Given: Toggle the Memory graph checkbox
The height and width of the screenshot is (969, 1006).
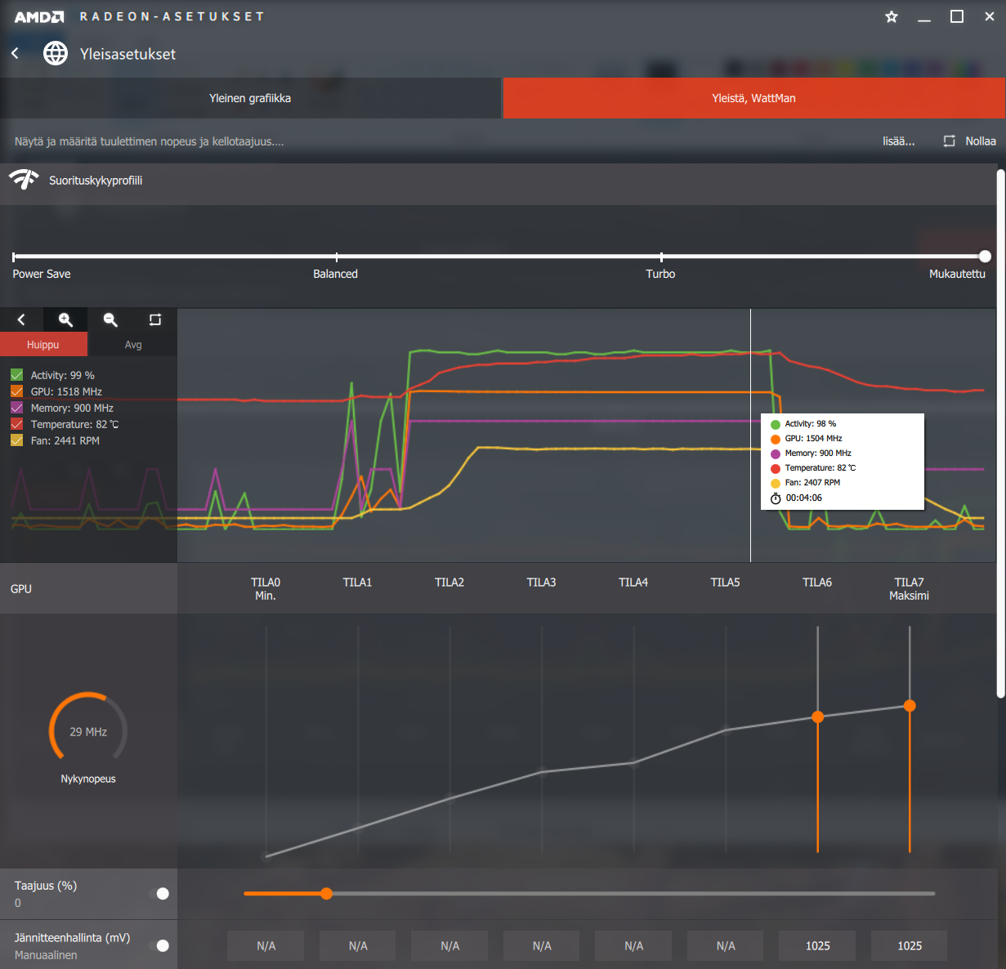Looking at the screenshot, I should [16, 408].
